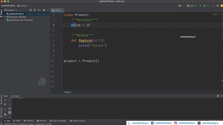Image resolution: width=223 pixels, height=125 pixels.
Task: Click PyCharm update available status message
Action: [28, 124]
